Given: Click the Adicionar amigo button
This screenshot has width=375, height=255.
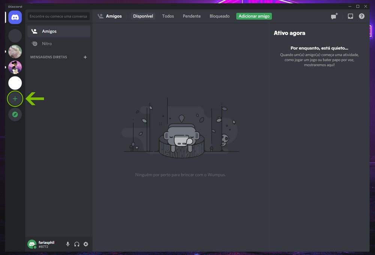Looking at the screenshot, I should [x=254, y=16].
